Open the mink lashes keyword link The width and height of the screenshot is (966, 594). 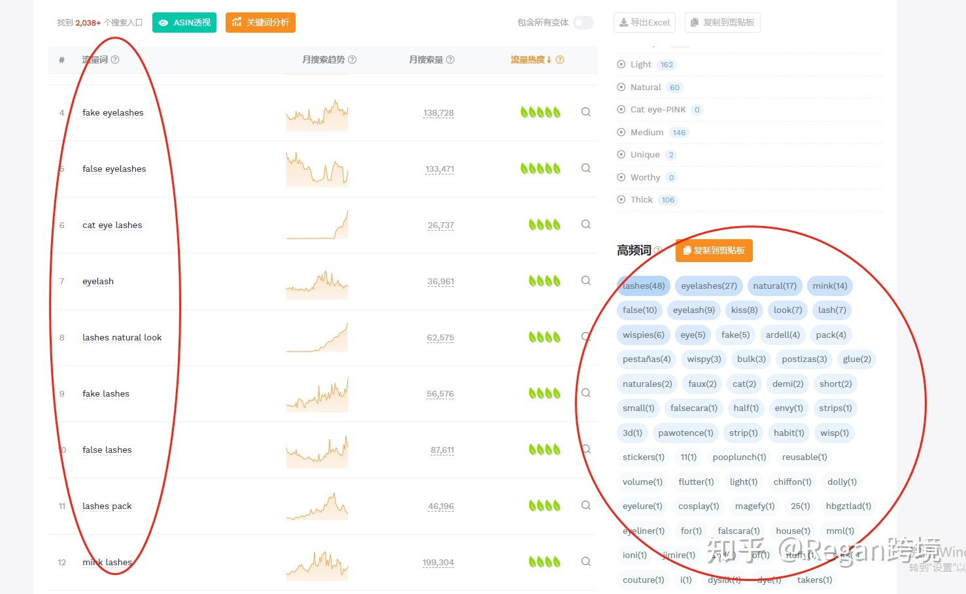click(107, 562)
